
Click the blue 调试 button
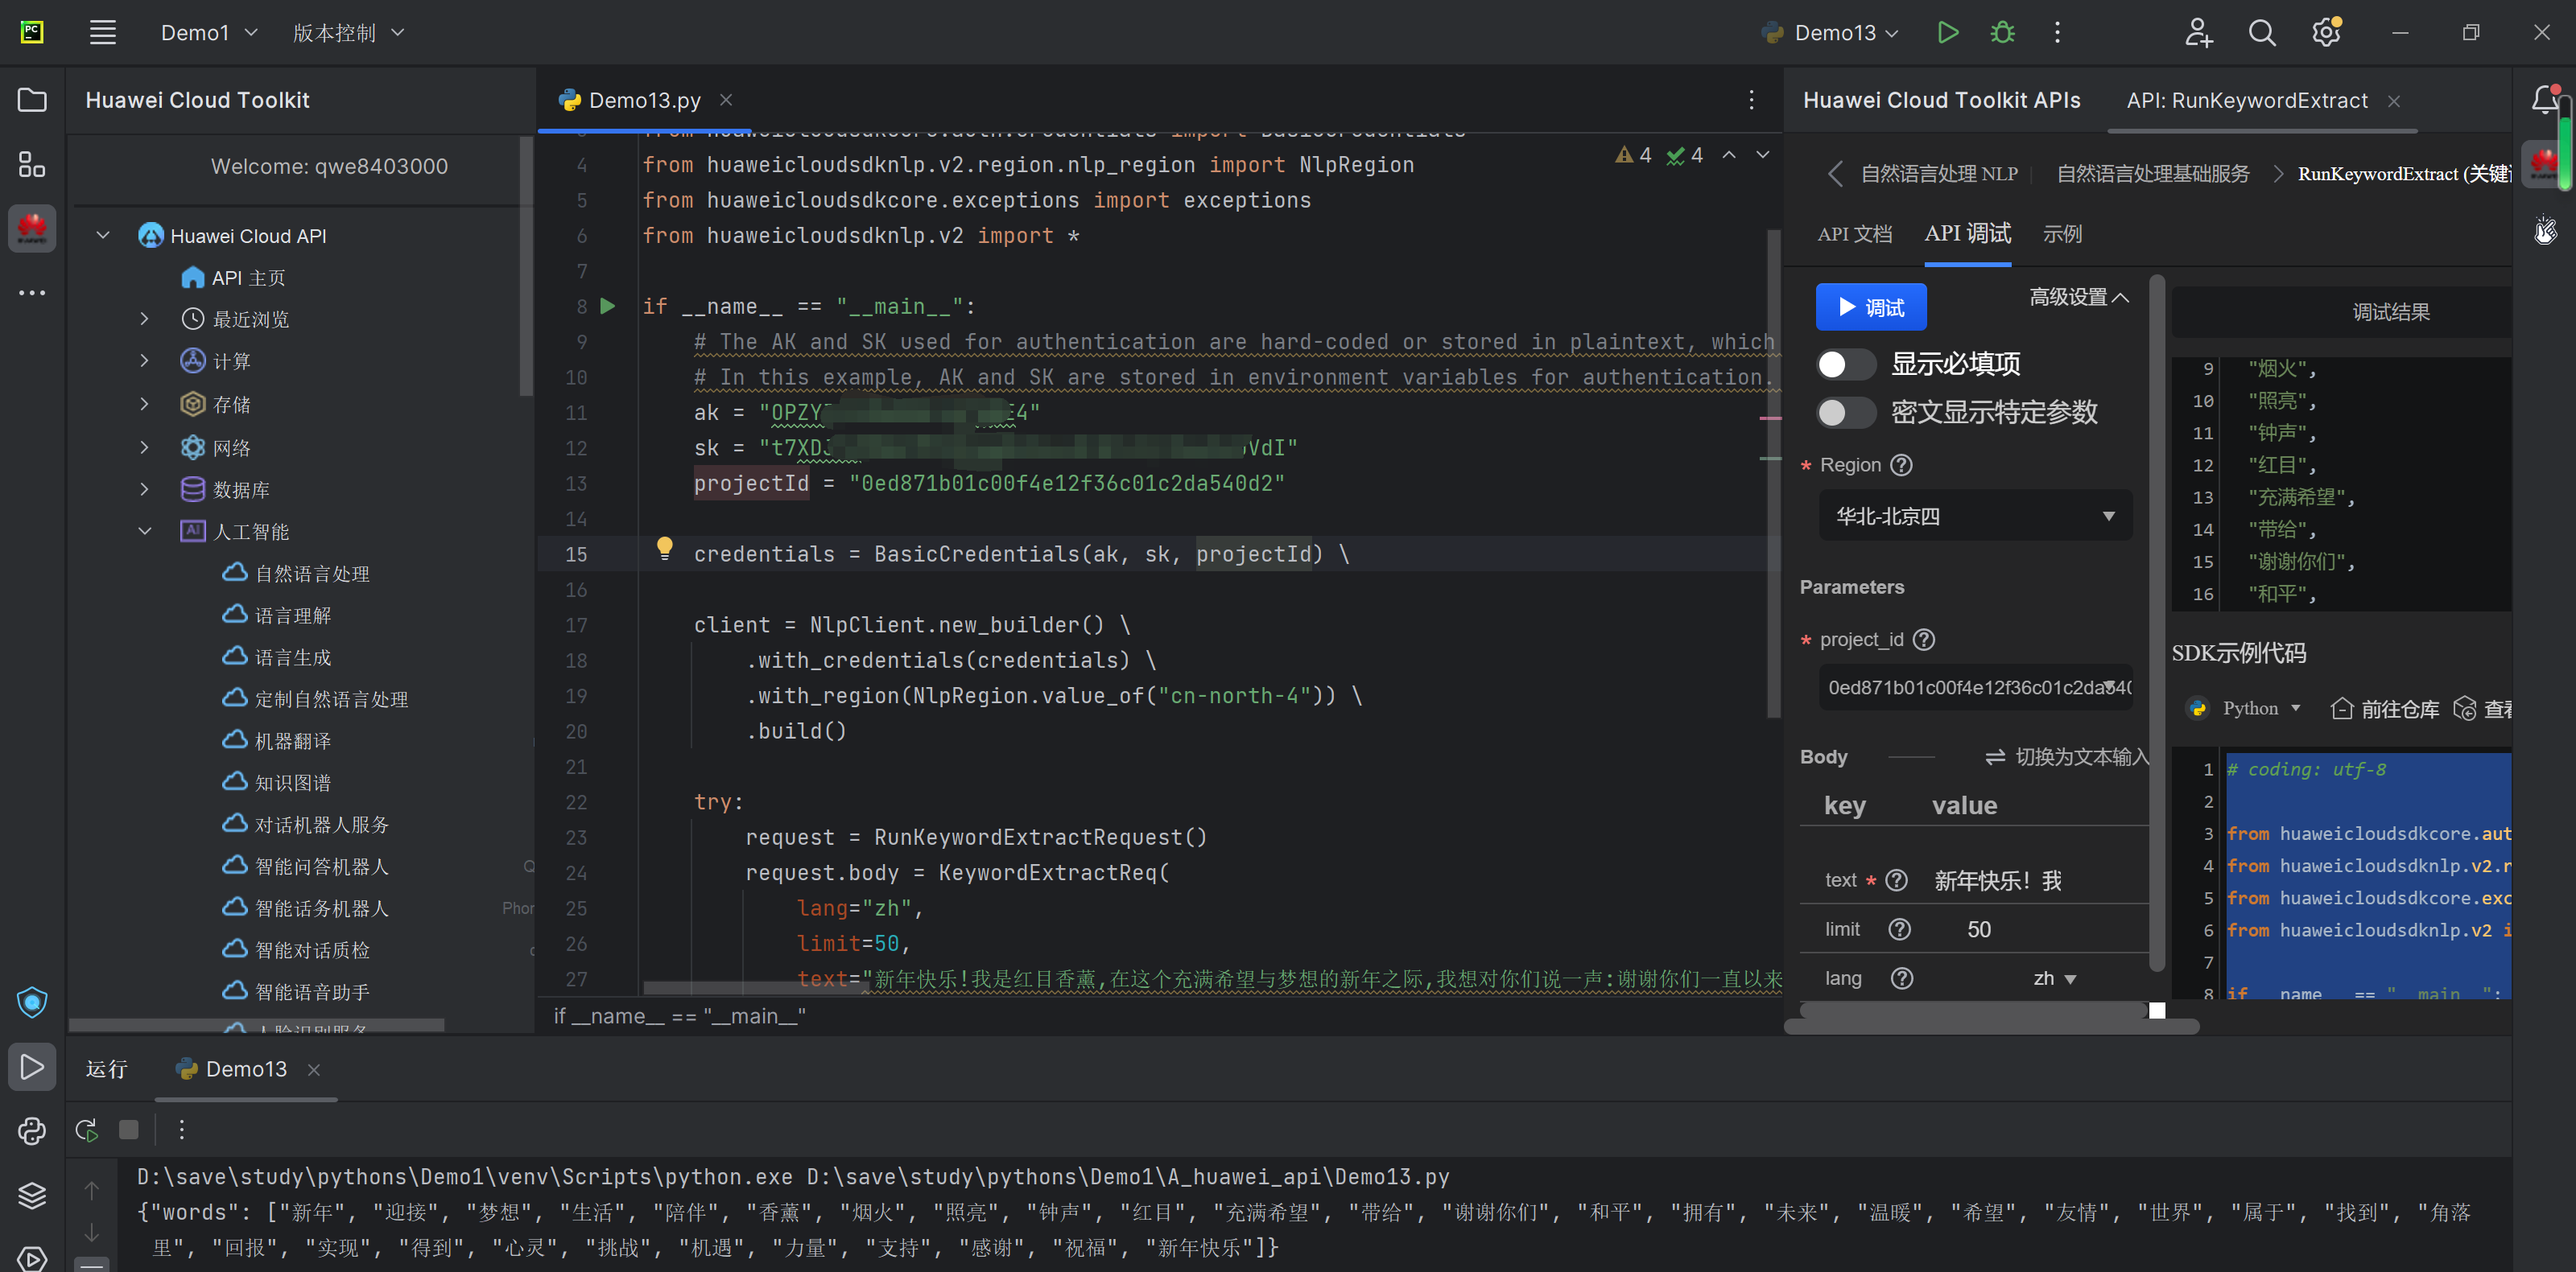click(1870, 307)
